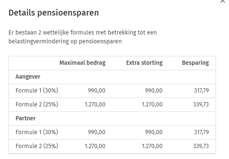This screenshot has width=229, height=159.
Task: Click Aangever Formule 2 extra storting 1.270,00
Action: click(x=152, y=104)
